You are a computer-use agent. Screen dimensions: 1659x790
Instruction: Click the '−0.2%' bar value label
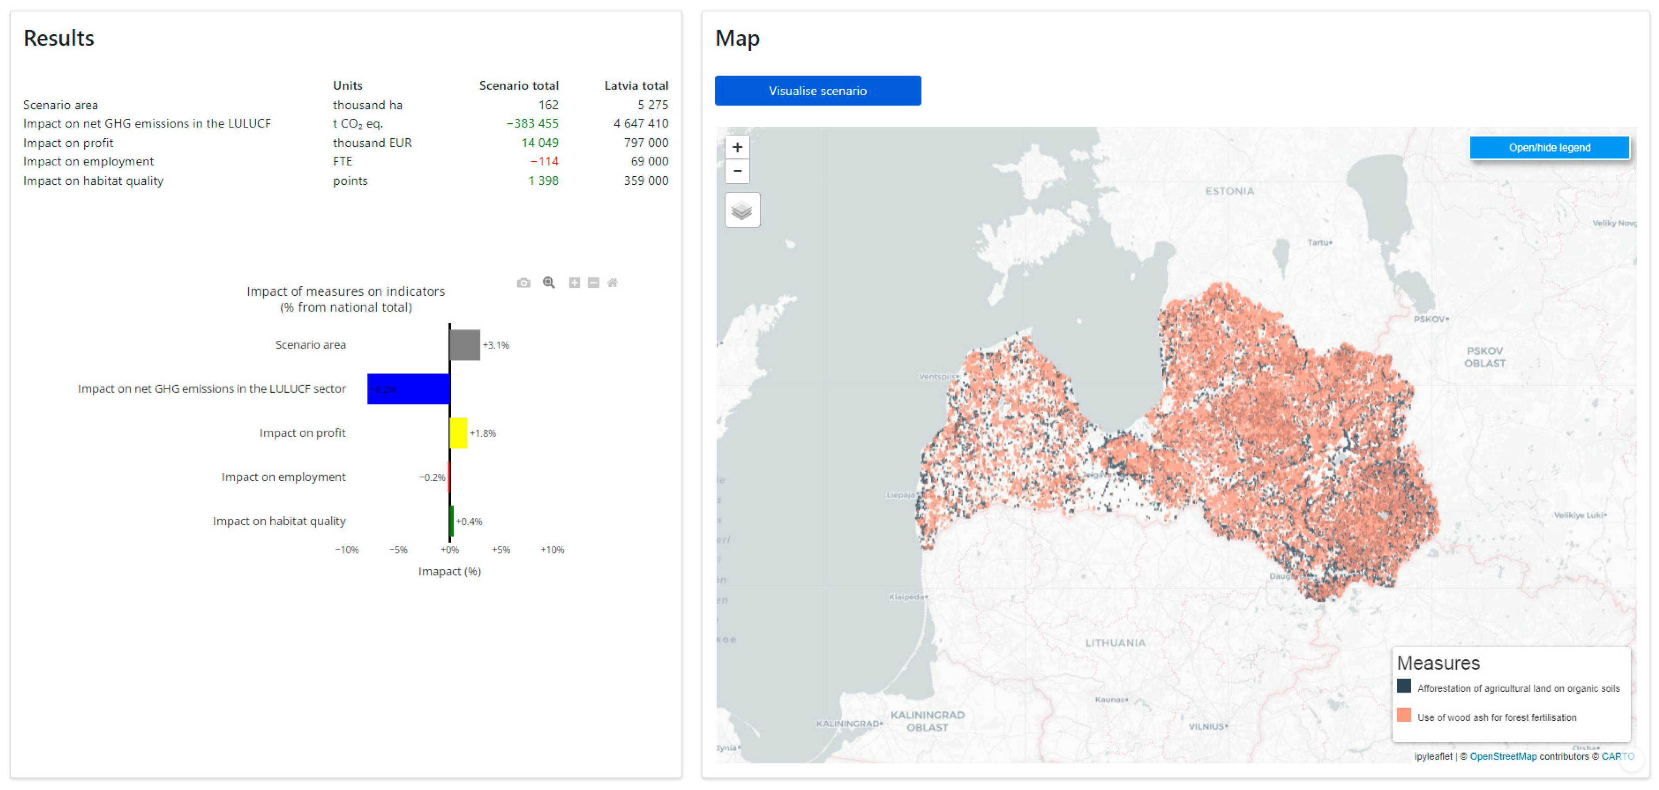click(432, 477)
